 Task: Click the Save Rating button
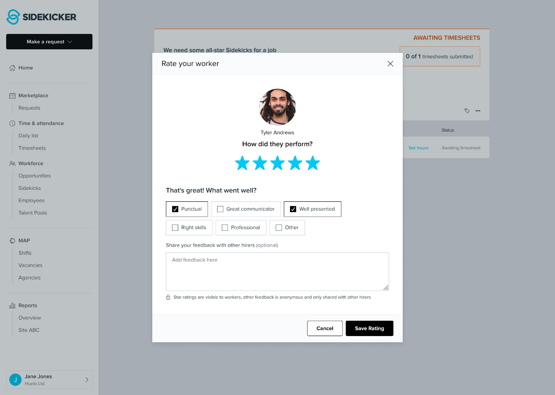click(370, 328)
